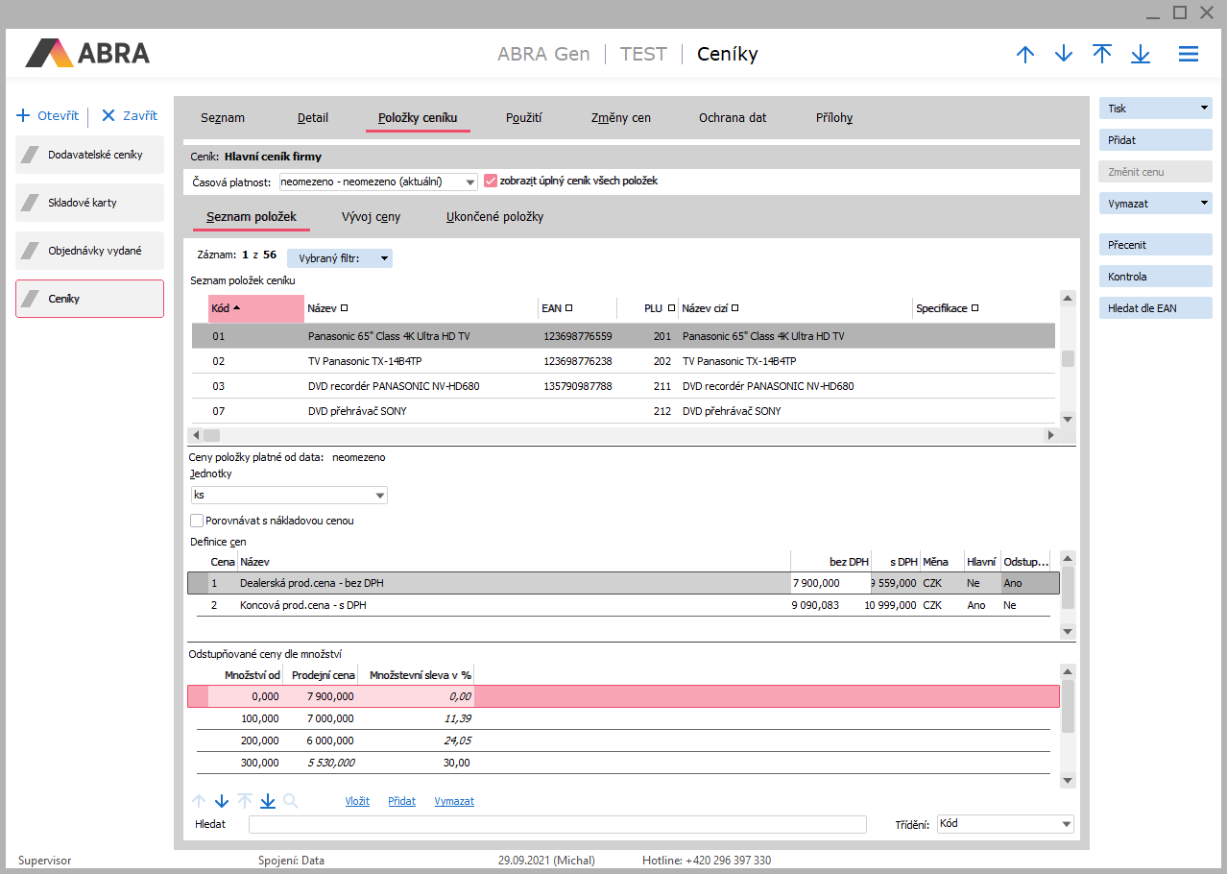This screenshot has width=1227, height=874.
Task: Click into the Hledat search field
Action: coord(557,824)
